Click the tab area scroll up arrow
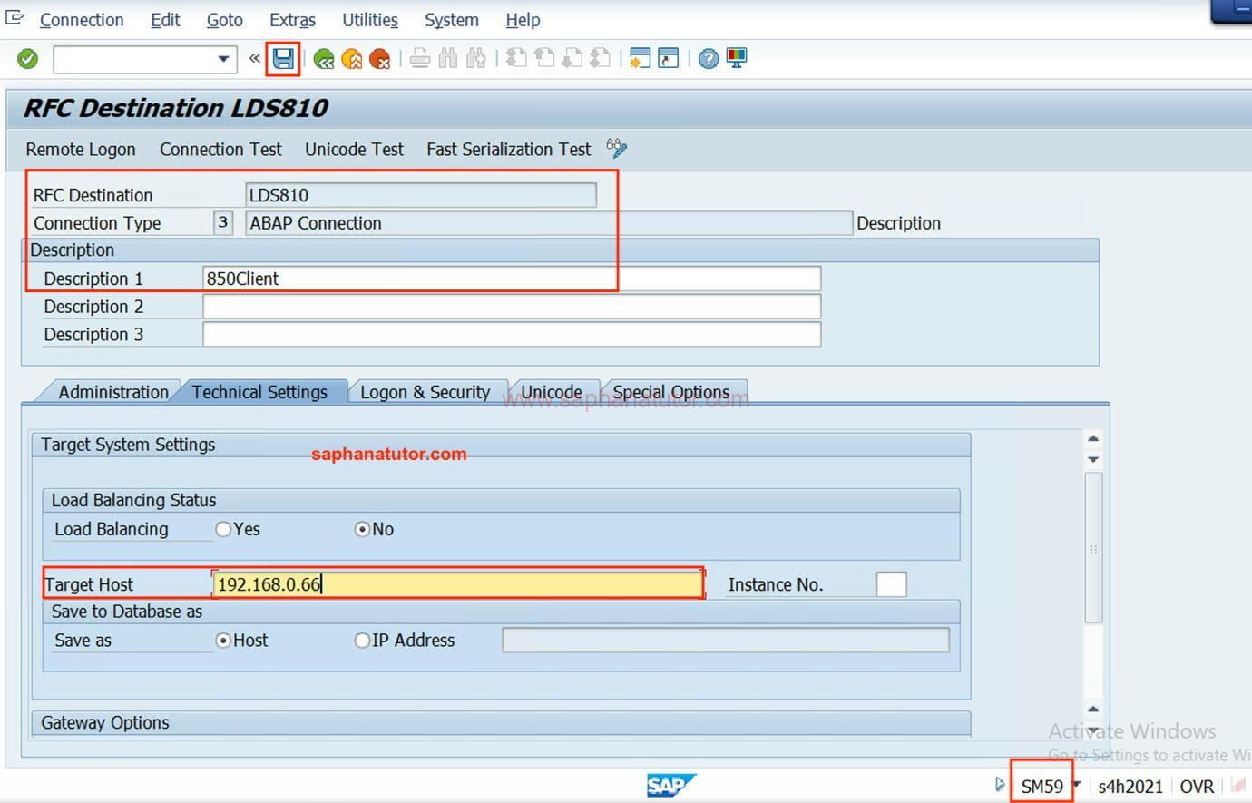This screenshot has width=1252, height=803. pos(1093,439)
